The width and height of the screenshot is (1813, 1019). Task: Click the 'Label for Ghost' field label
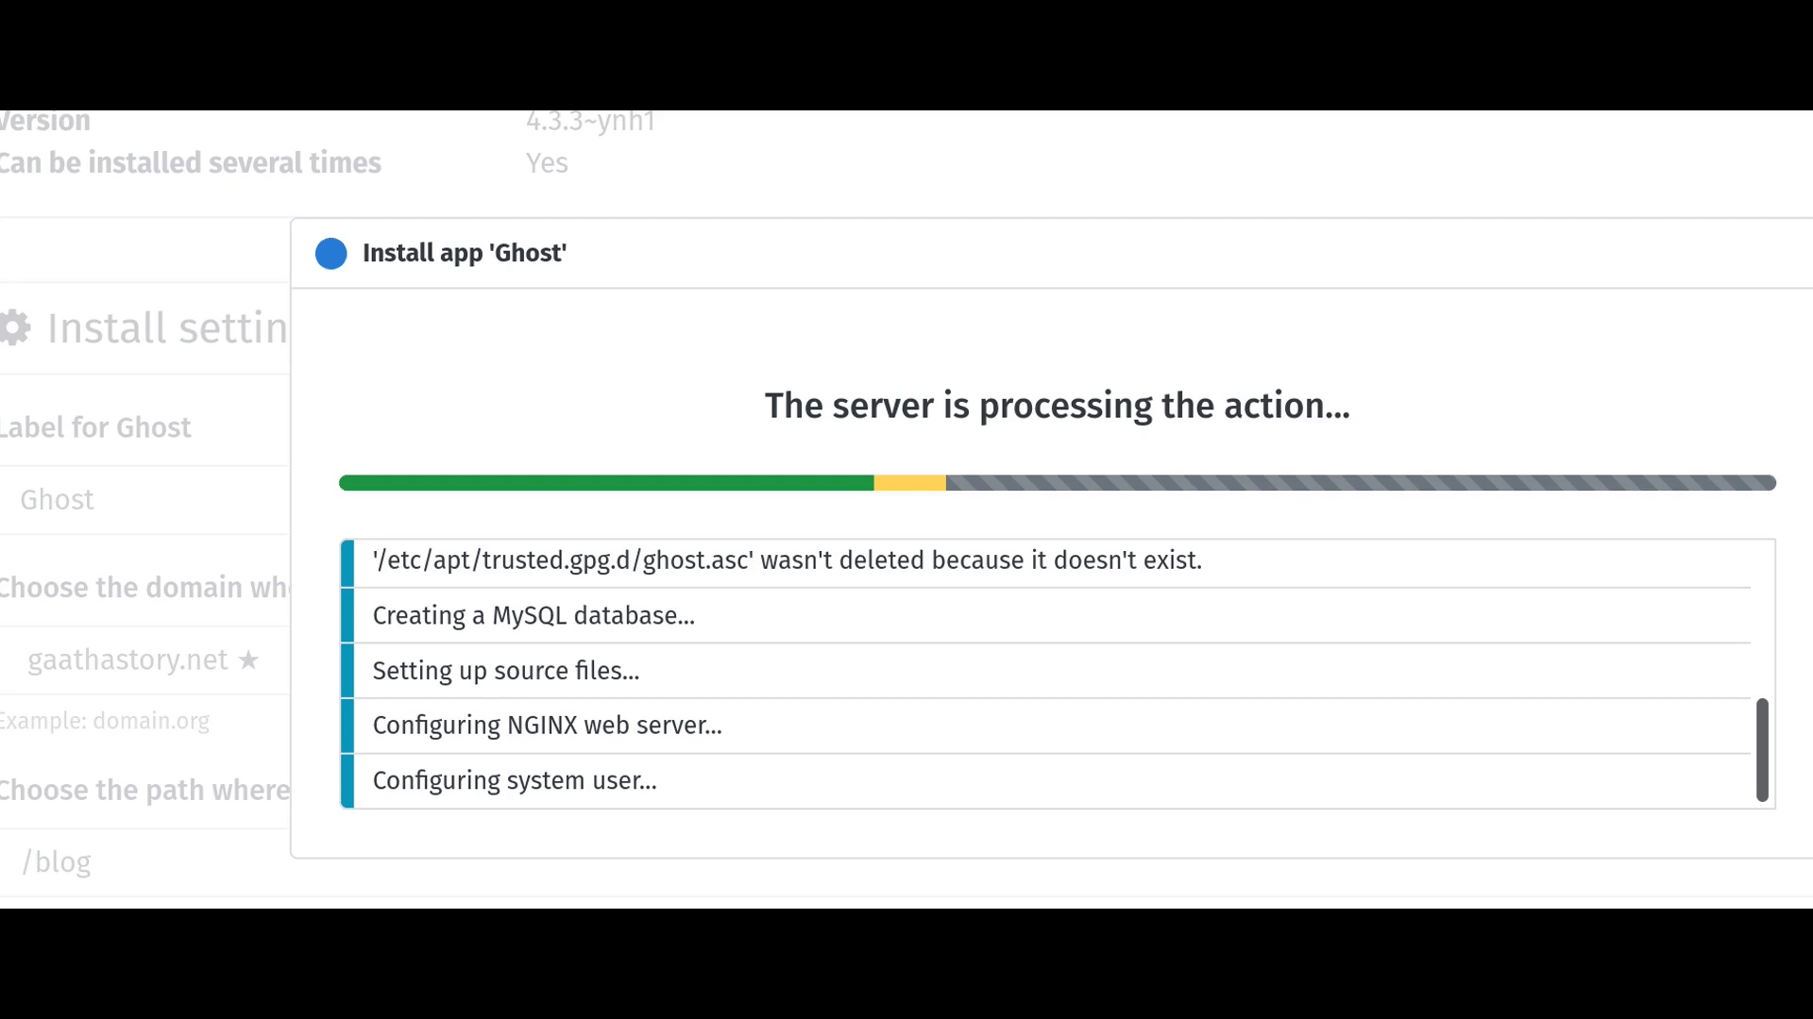click(95, 427)
